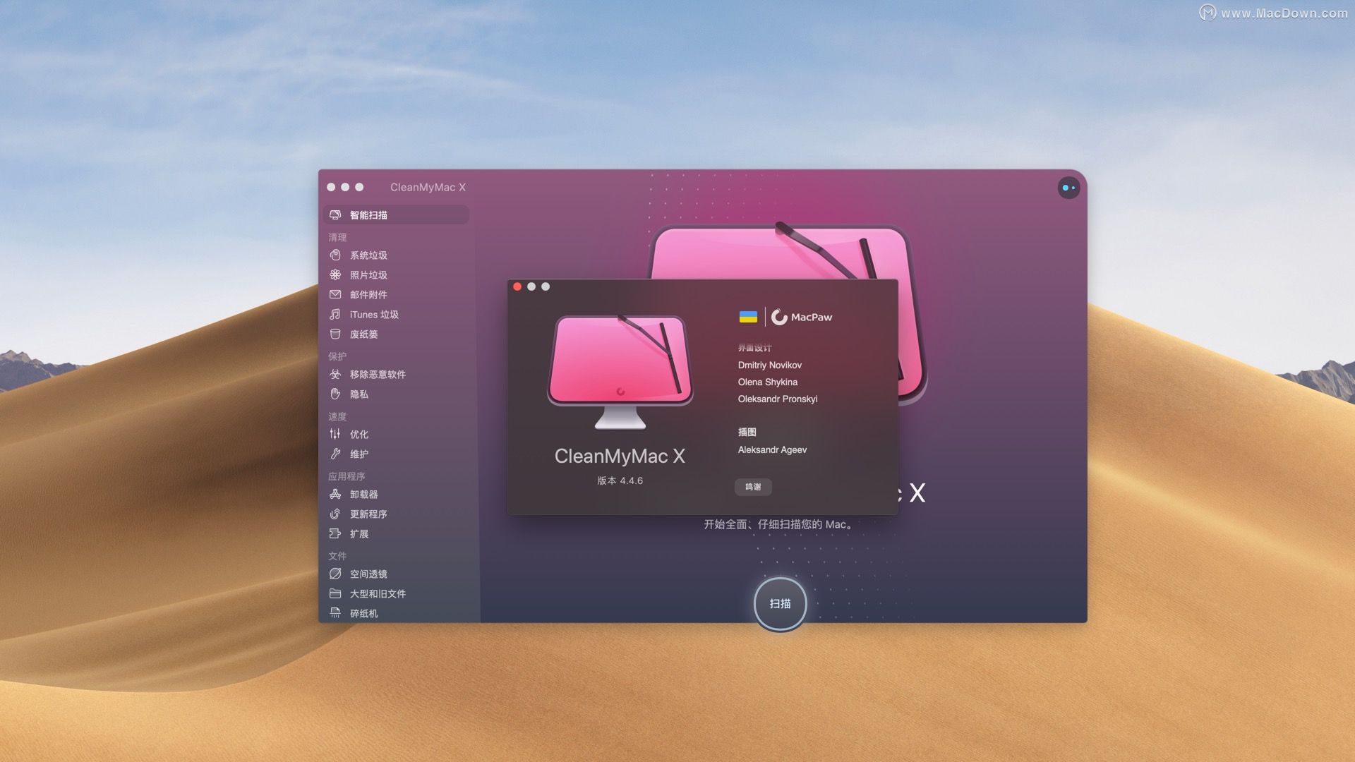
Task: Close the About window with red button
Action: (x=517, y=286)
